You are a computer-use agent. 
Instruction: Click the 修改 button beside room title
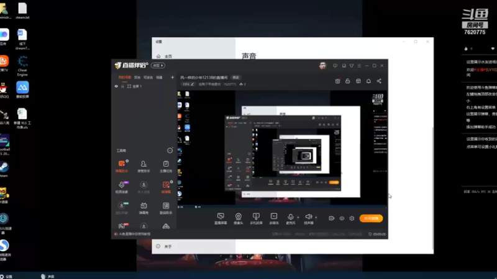coord(236,77)
